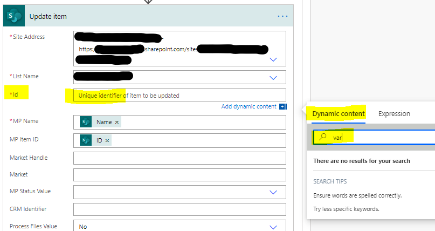Open the MP Status Value dropdown
Viewport: 435px width, 231px height.
273,192
